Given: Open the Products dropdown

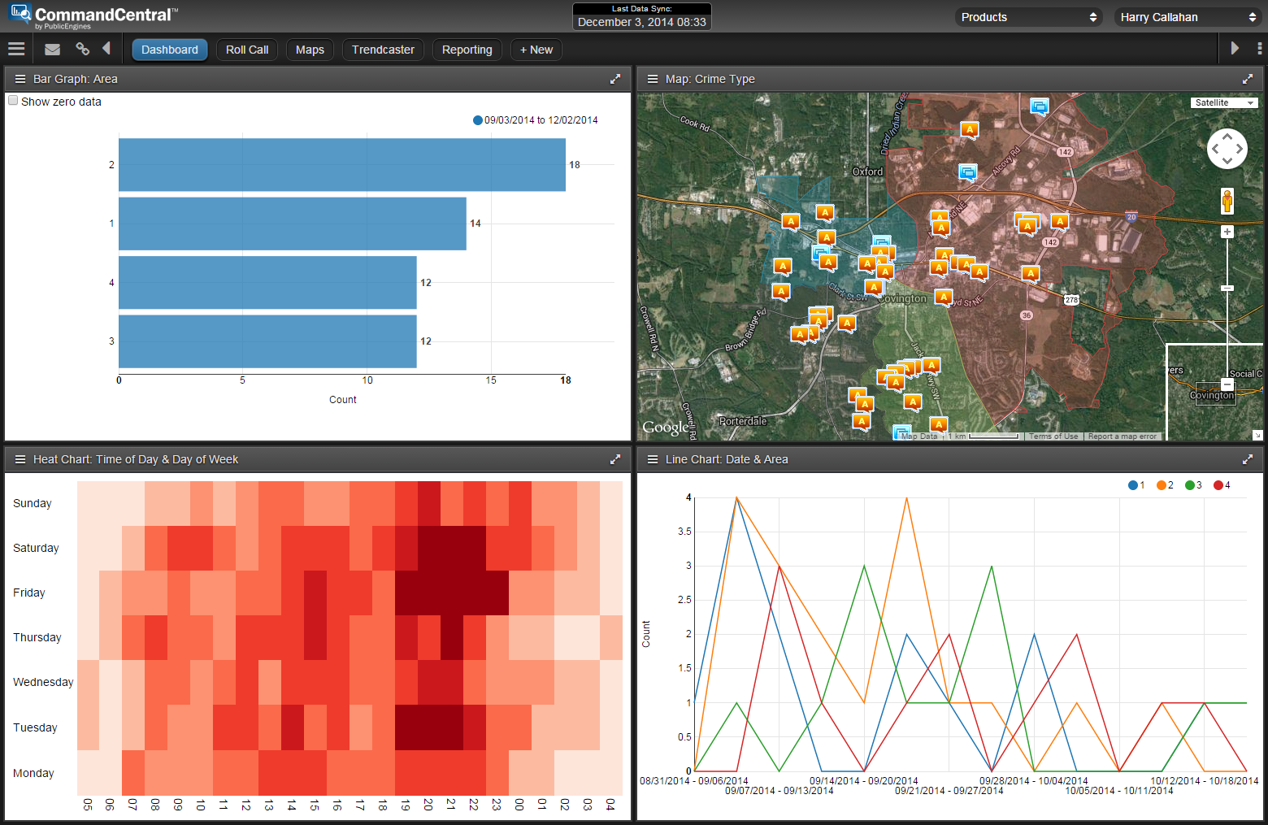Looking at the screenshot, I should tap(1028, 17).
